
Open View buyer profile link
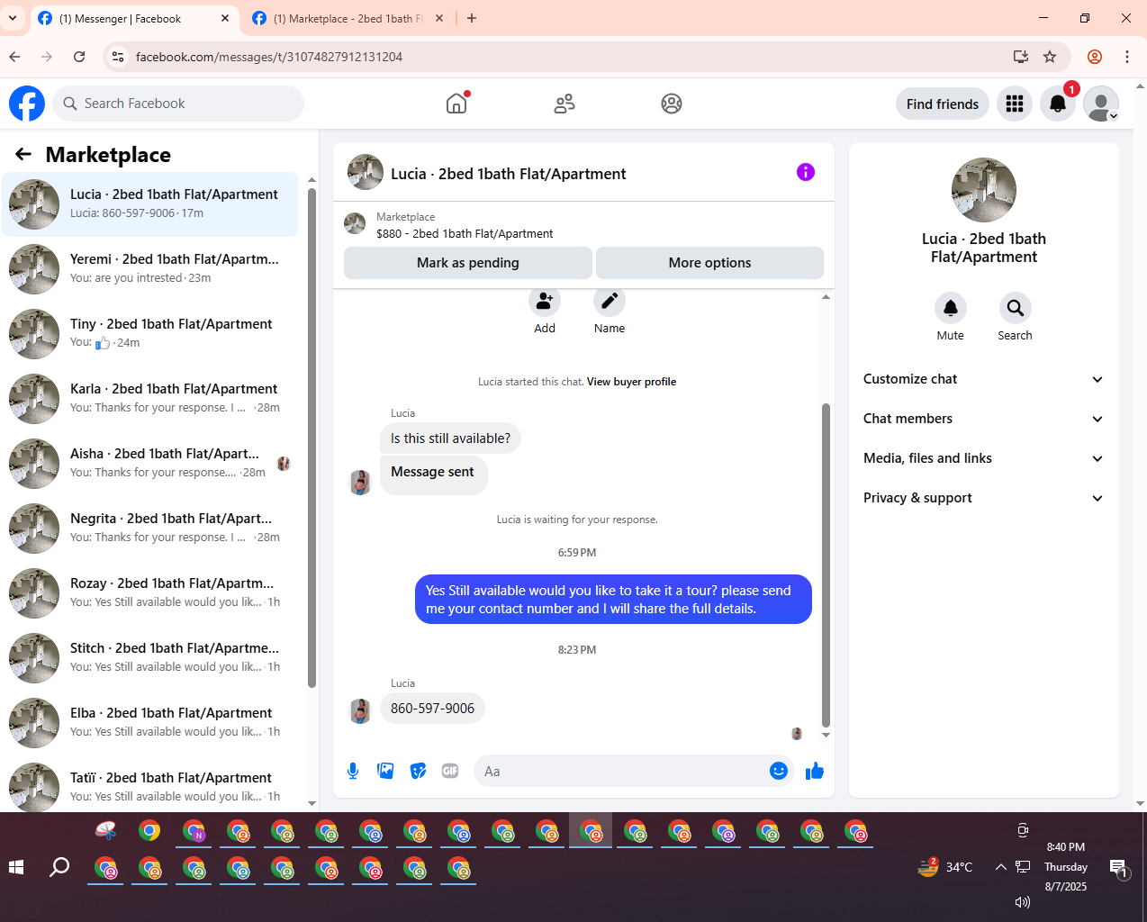631,382
